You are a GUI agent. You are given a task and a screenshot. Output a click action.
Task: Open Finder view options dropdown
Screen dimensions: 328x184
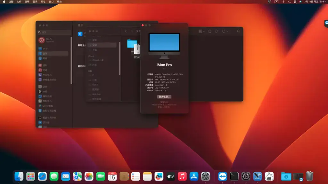point(201,31)
